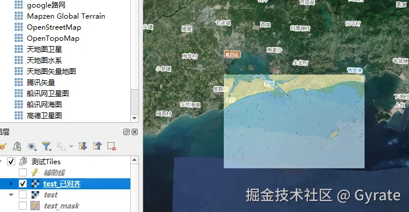Select the 天地图矢量地图 entry

[x=51, y=71]
